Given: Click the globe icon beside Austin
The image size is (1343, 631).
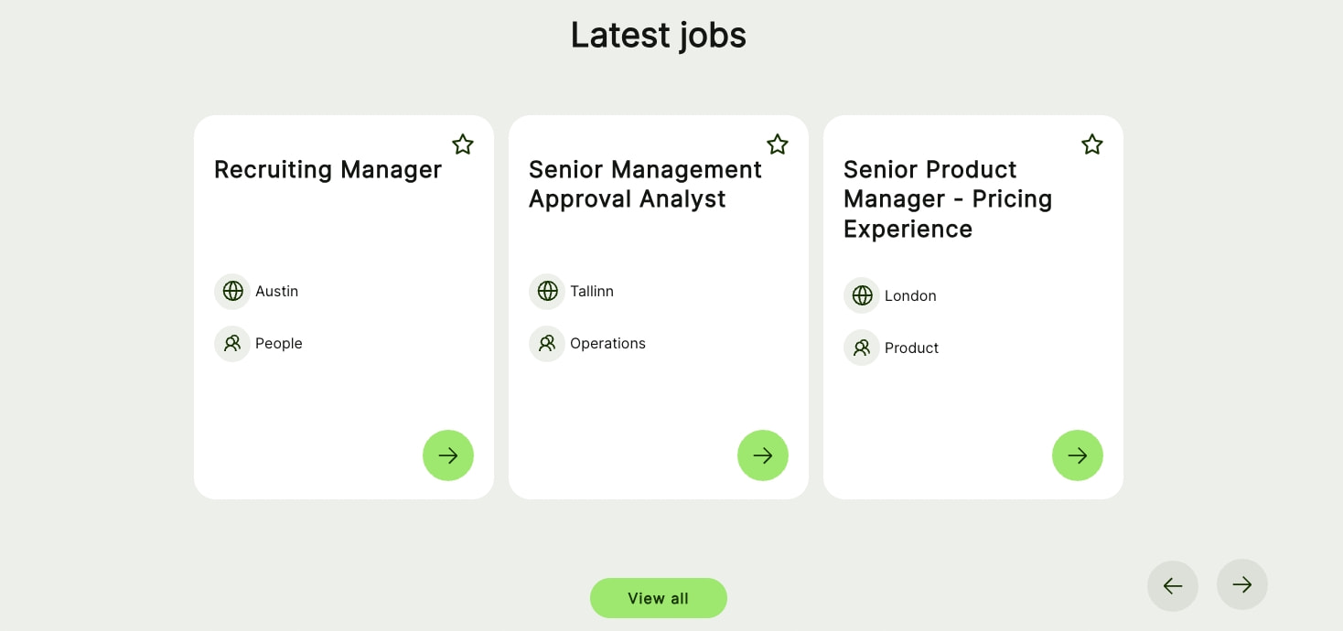Looking at the screenshot, I should 232,291.
